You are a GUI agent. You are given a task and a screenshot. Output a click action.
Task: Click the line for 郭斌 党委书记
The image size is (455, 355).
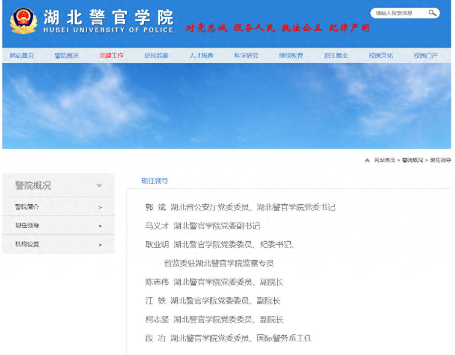(240, 207)
